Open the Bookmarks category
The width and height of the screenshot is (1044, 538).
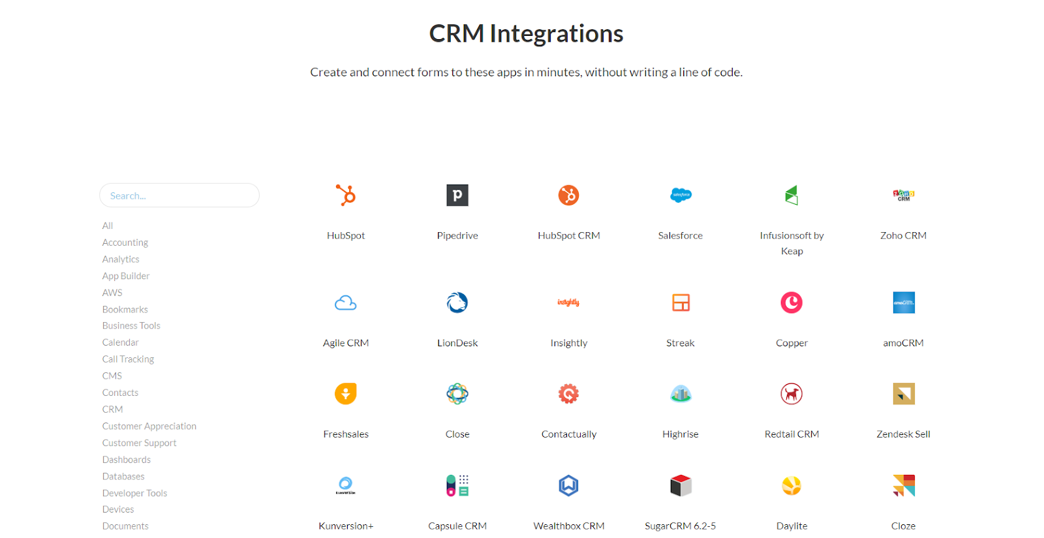[125, 310]
